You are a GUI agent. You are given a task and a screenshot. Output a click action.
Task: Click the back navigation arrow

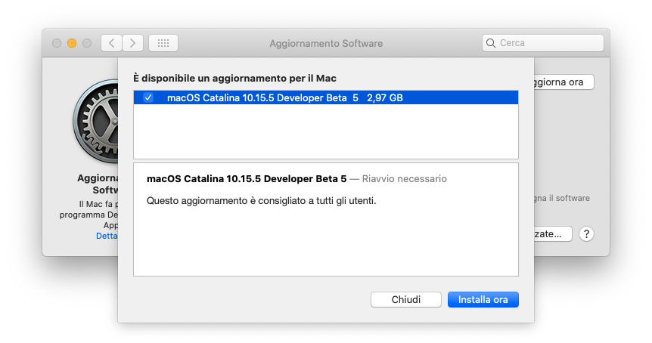click(x=111, y=43)
